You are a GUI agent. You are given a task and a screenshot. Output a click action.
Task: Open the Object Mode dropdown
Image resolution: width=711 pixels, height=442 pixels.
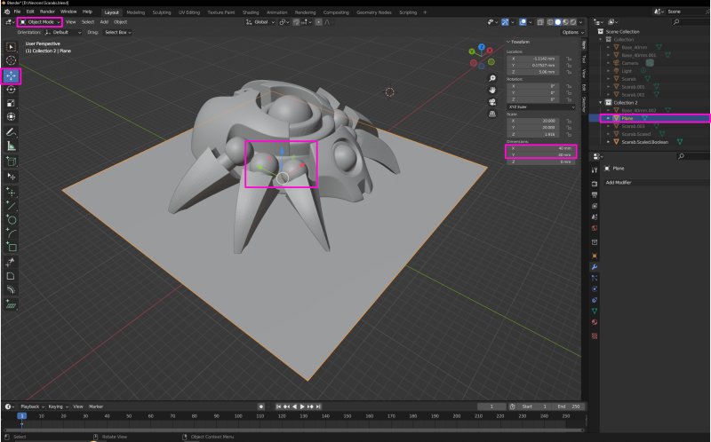pos(40,21)
